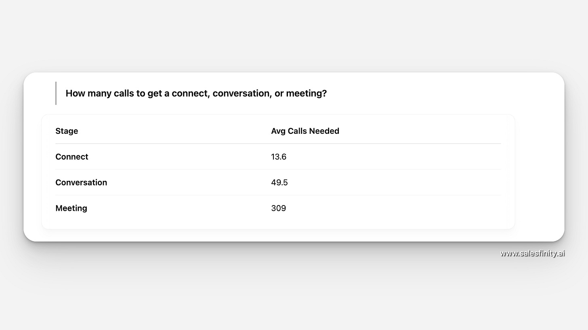Select the Stage column header
This screenshot has width=588, height=330.
(67, 131)
